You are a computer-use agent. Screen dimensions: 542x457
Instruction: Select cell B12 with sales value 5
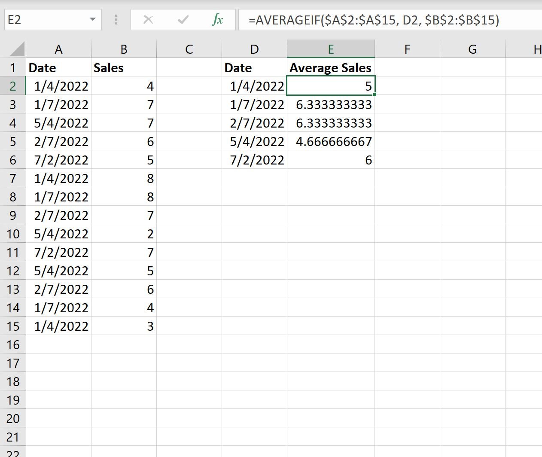(124, 271)
